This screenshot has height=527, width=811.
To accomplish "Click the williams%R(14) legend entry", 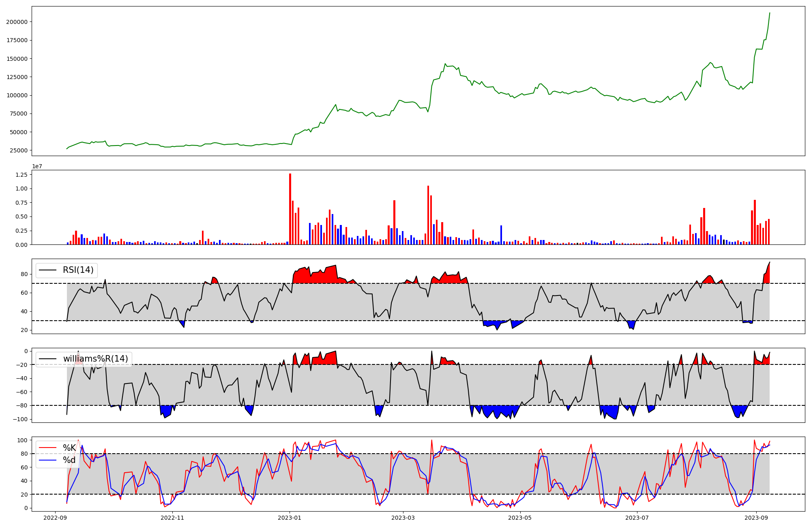I will click(95, 359).
